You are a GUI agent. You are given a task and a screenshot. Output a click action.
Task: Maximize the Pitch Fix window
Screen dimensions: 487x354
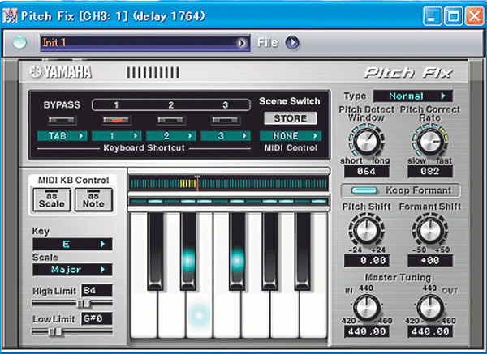click(453, 16)
